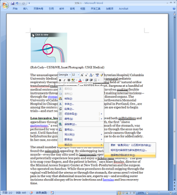This screenshot has width=177, height=195.
Task: Select Print Layout view in status bar
Action: coord(120,193)
